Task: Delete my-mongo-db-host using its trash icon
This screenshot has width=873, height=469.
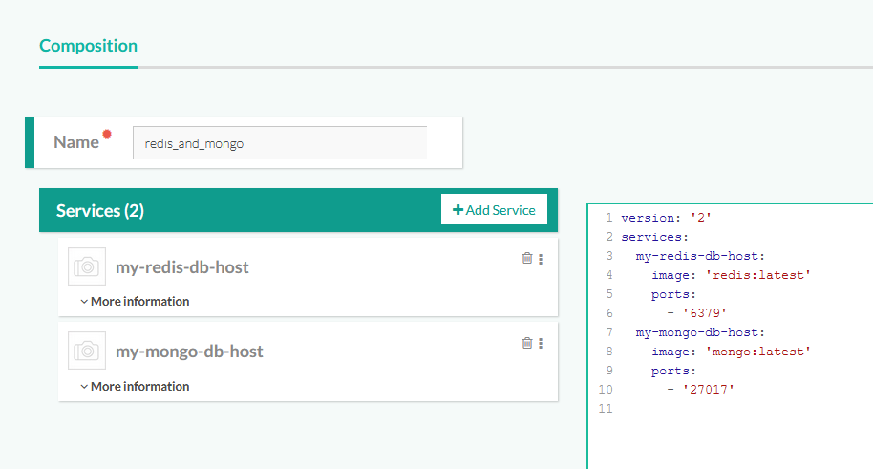Action: tap(526, 343)
